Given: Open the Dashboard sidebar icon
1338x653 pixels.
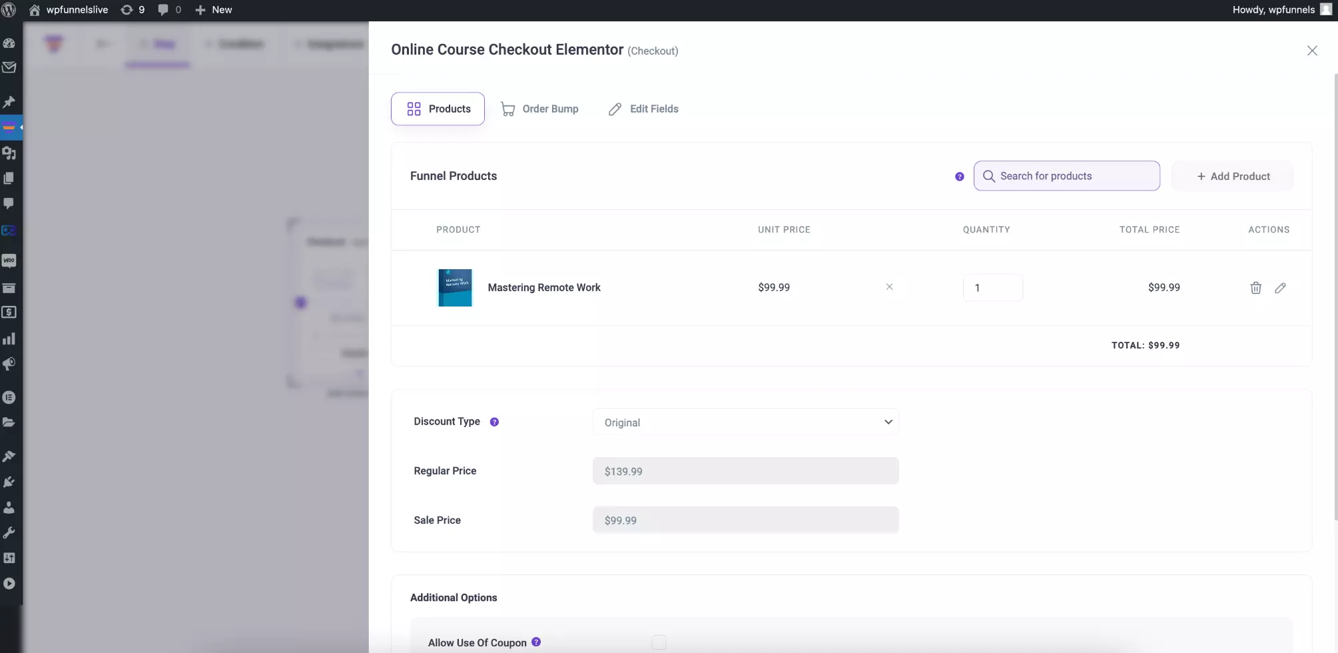Looking at the screenshot, I should (9, 43).
